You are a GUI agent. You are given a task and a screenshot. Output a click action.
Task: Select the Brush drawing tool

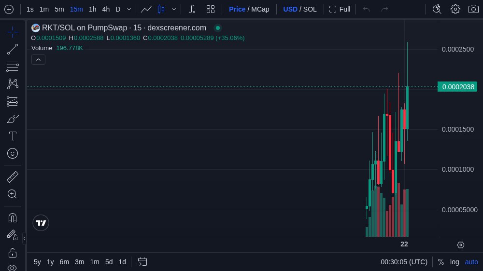click(x=13, y=119)
